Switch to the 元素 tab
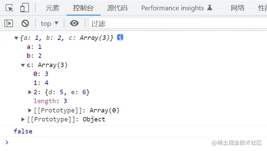 point(52,8)
